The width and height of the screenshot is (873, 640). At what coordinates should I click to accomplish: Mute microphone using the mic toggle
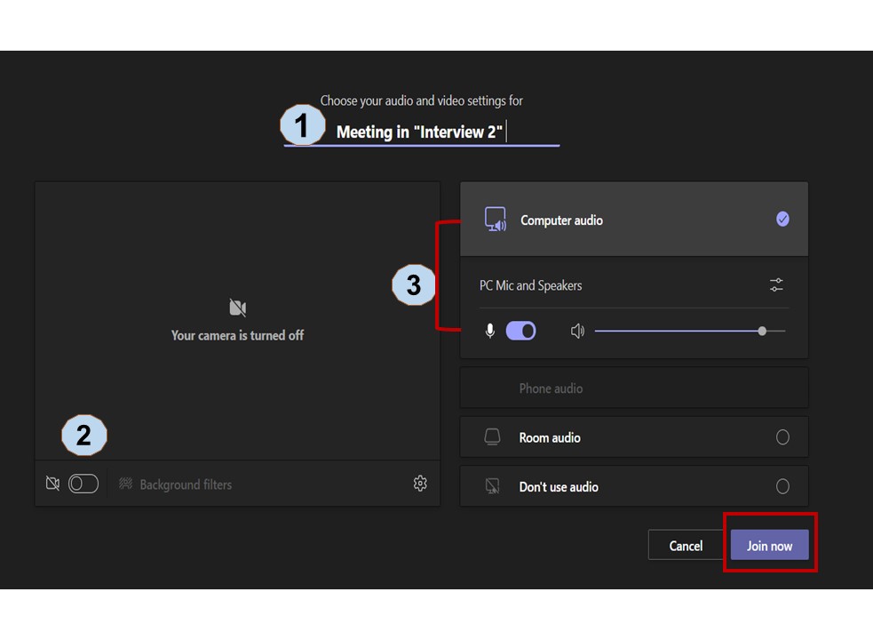[521, 332]
